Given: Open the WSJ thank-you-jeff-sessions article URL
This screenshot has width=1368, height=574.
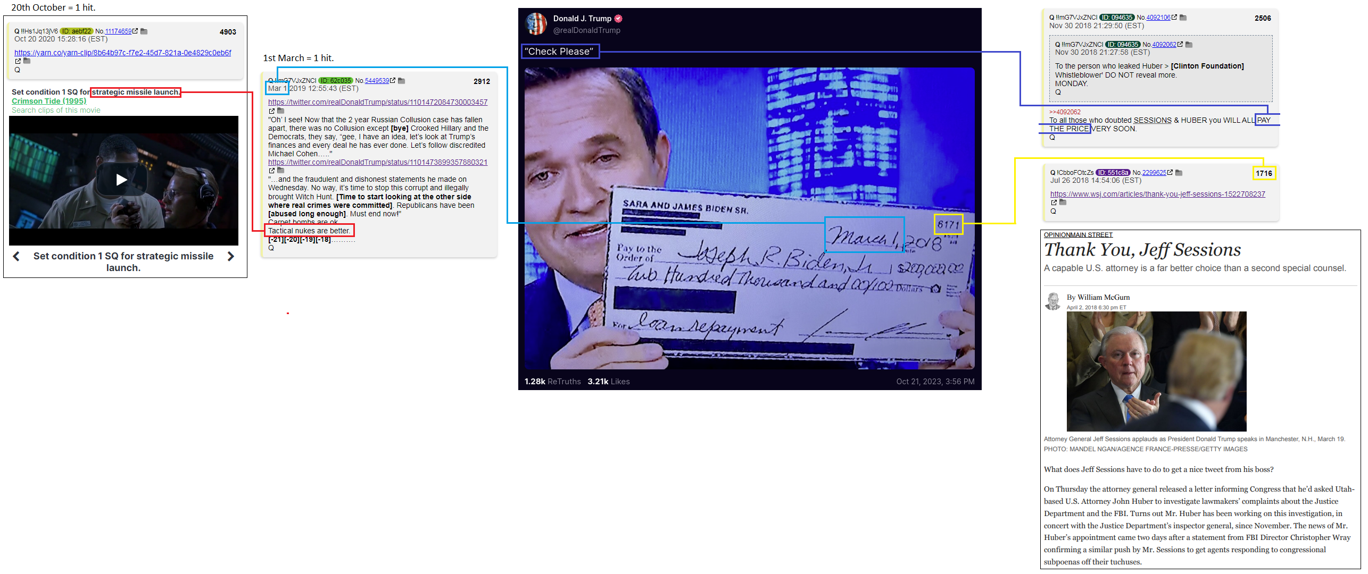Looking at the screenshot, I should (x=1158, y=194).
